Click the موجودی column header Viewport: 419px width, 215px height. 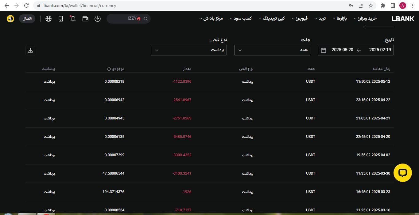coord(118,69)
